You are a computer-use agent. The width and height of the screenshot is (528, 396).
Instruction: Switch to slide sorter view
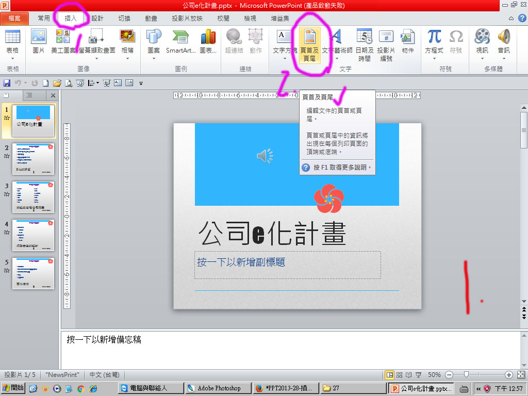pyautogui.click(x=400, y=375)
